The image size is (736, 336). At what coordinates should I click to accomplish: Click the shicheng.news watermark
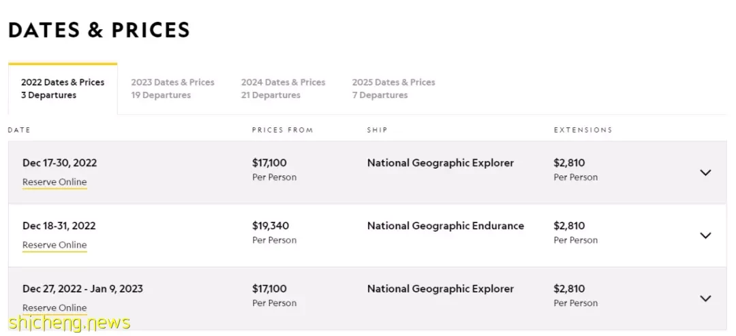click(69, 322)
